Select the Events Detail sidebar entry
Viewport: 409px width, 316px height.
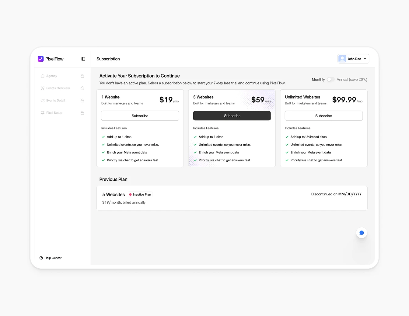[55, 100]
